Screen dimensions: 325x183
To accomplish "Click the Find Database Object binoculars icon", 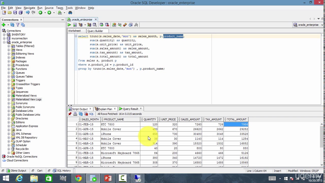I will 70,12.
